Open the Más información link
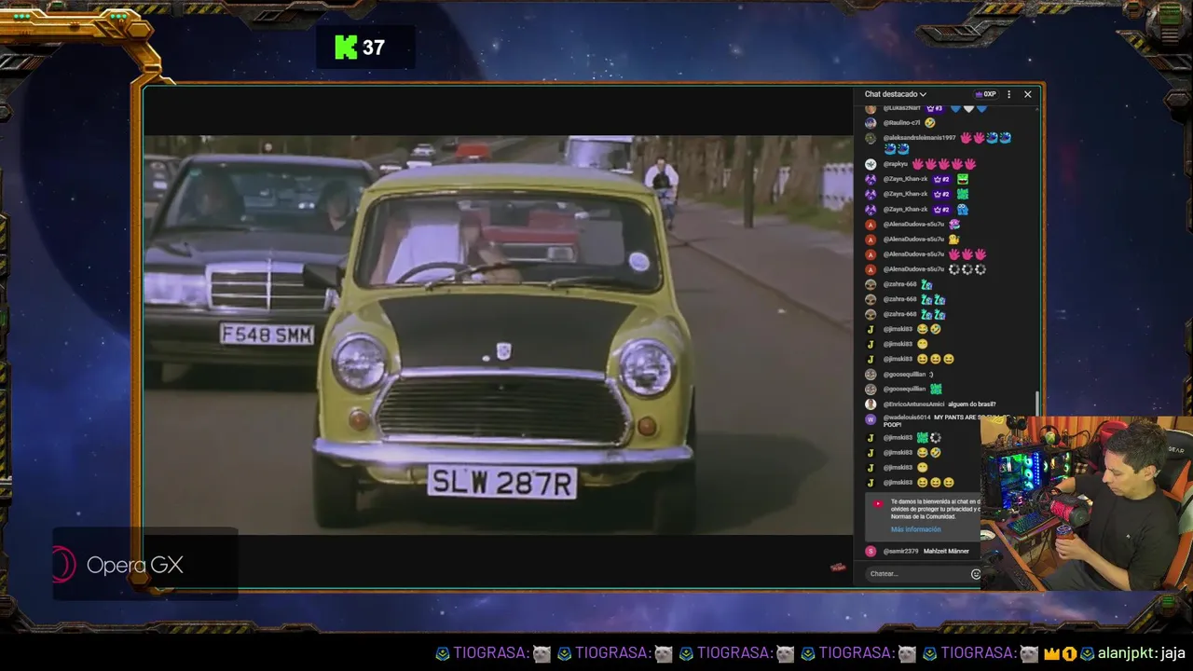1193x671 pixels. 915,529
